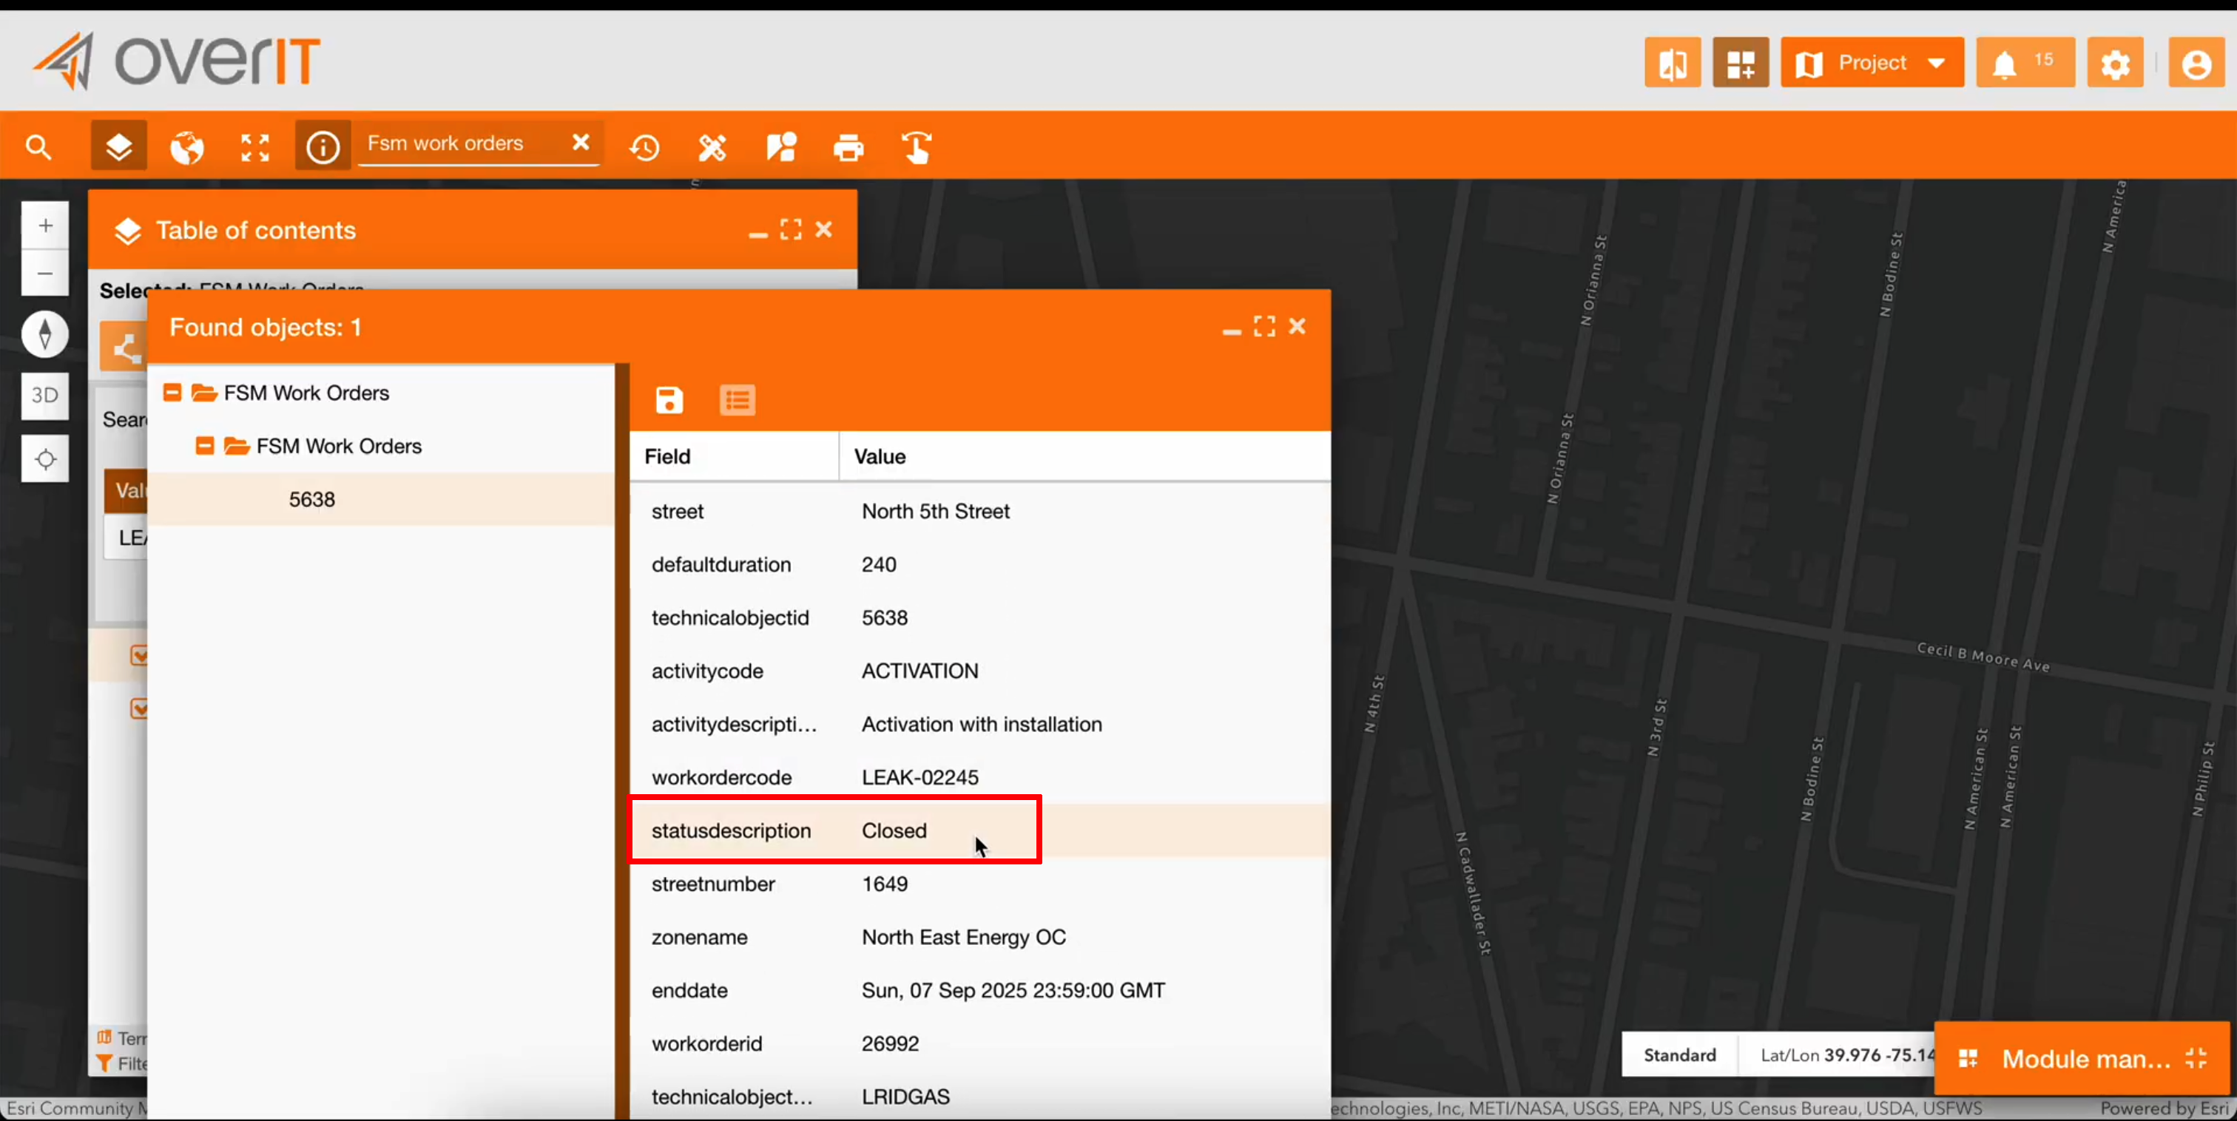
Task: Select the ACTIVATION activitycode value
Action: point(920,671)
